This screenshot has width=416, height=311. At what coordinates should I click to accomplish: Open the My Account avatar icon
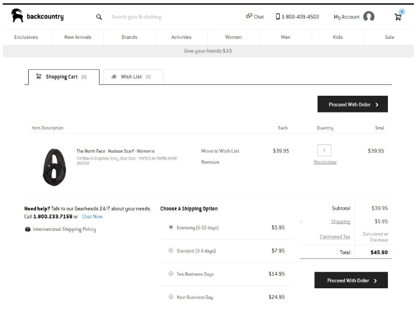(368, 17)
